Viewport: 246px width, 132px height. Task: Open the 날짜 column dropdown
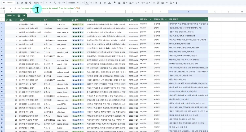(137, 20)
